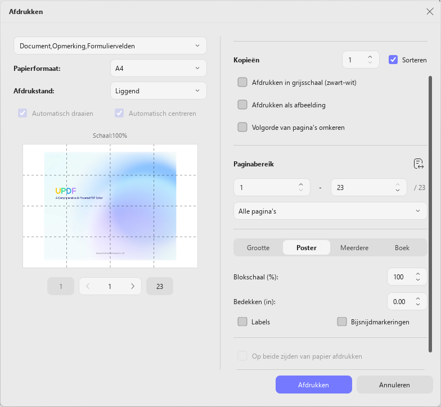Switch to the Meerdere tab
This screenshot has width=441, height=407.
click(354, 247)
